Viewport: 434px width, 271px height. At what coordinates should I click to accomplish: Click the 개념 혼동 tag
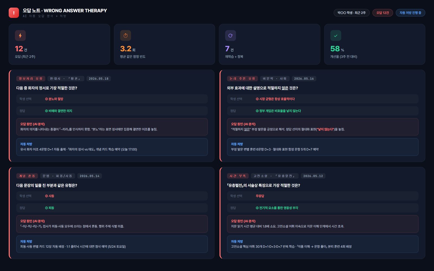[x=27, y=176]
